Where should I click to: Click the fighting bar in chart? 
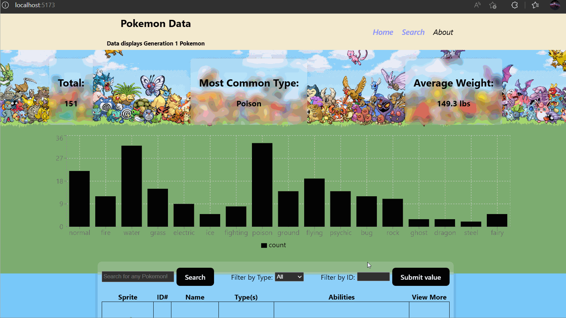(236, 216)
